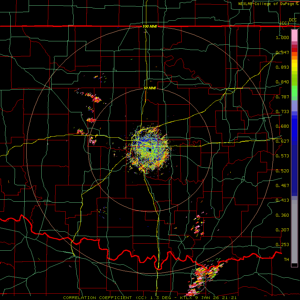300x300 pixels.
Task: Click the KTLX 9 JAN 26 21:21 timestamp
Action: [x=208, y=298]
